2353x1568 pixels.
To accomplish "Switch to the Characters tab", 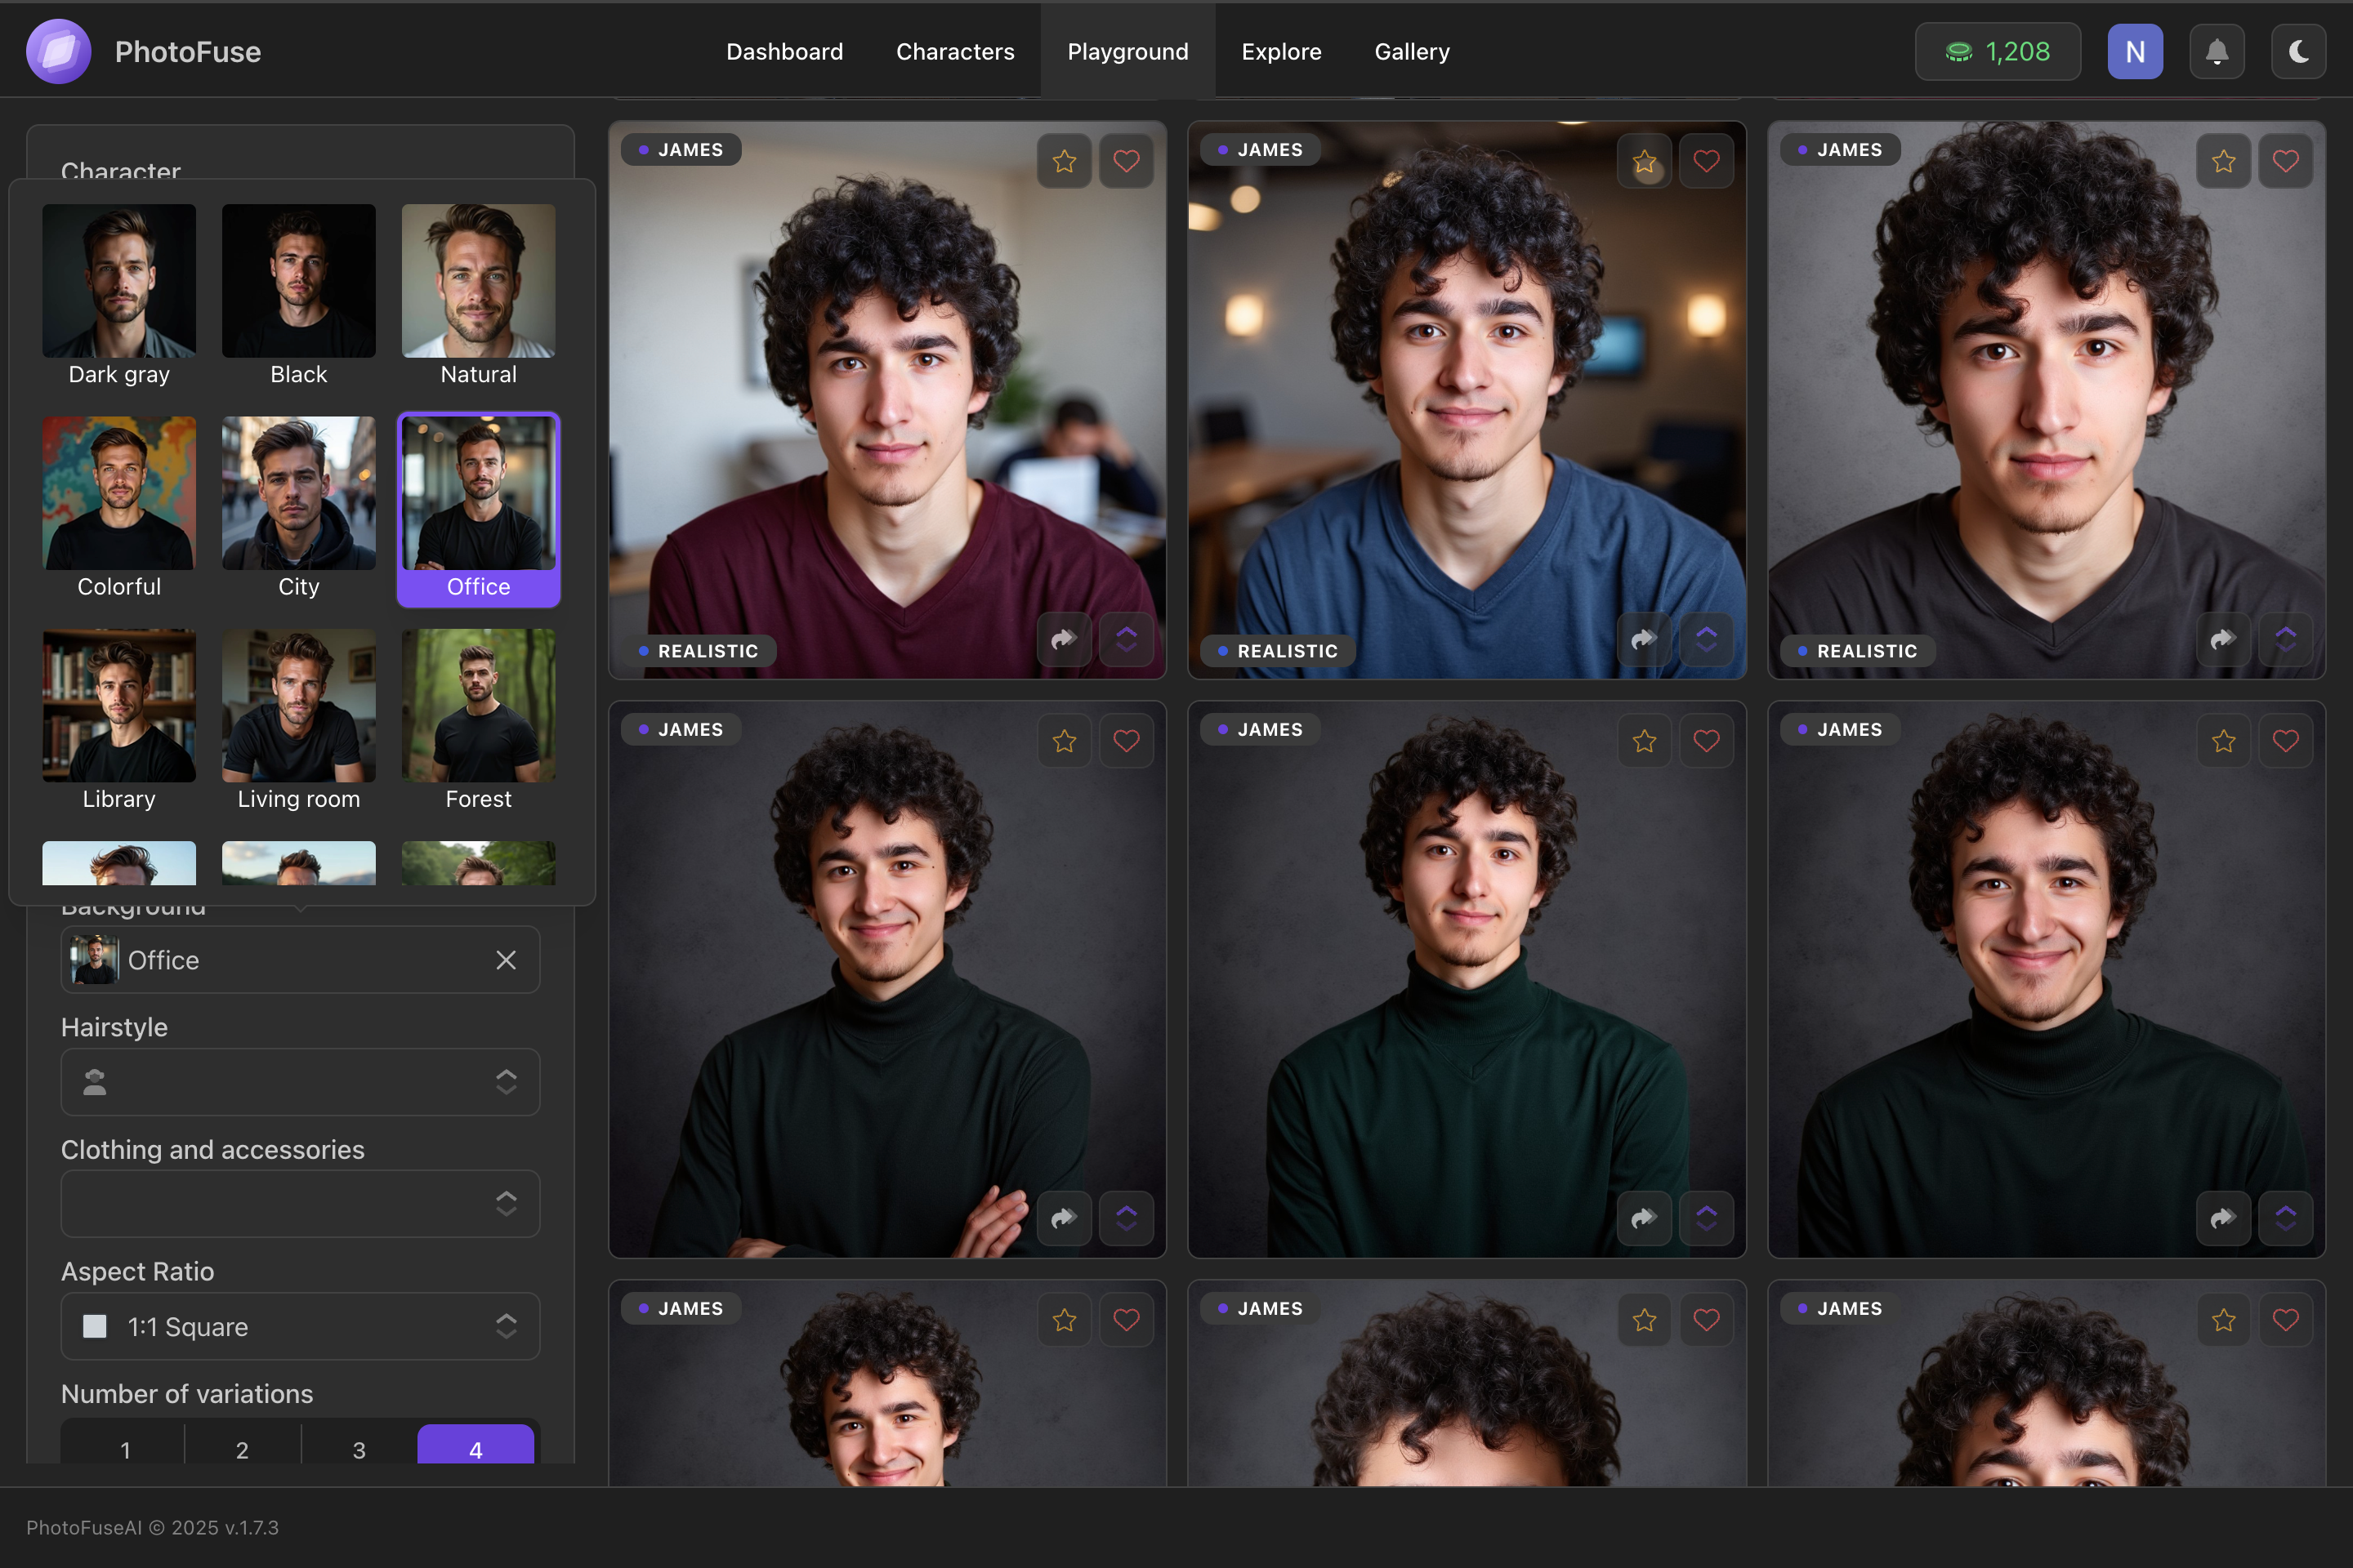I will [954, 51].
